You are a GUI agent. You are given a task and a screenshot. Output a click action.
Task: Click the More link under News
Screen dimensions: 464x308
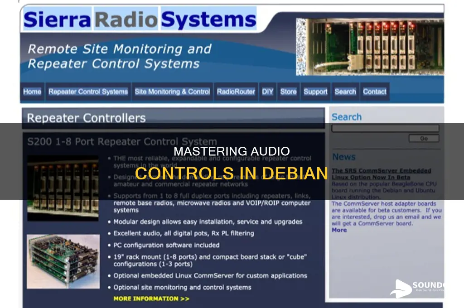339,230
